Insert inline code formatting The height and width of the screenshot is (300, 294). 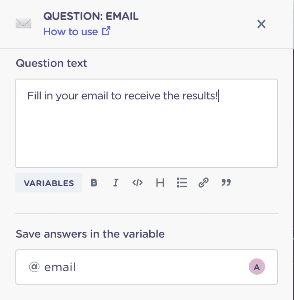(138, 183)
